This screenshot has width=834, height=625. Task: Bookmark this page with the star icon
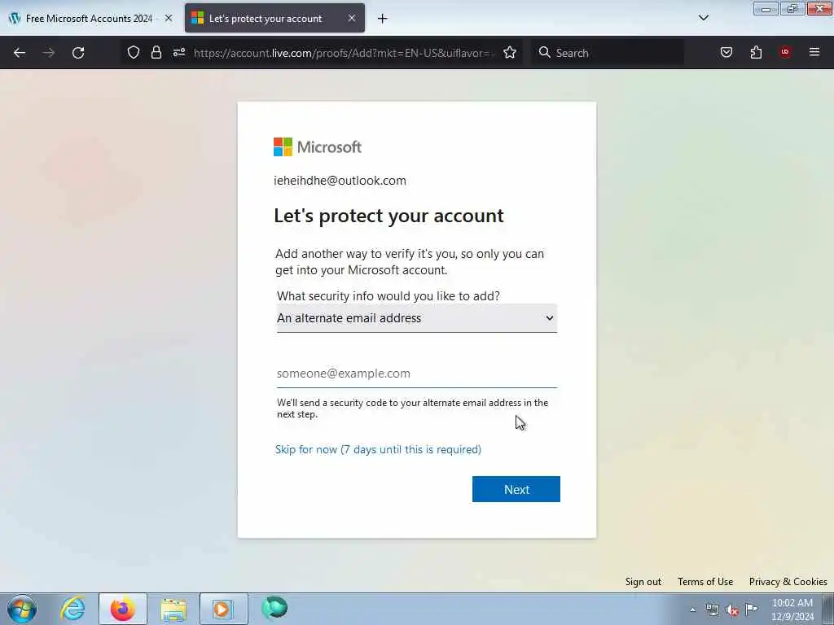(510, 52)
